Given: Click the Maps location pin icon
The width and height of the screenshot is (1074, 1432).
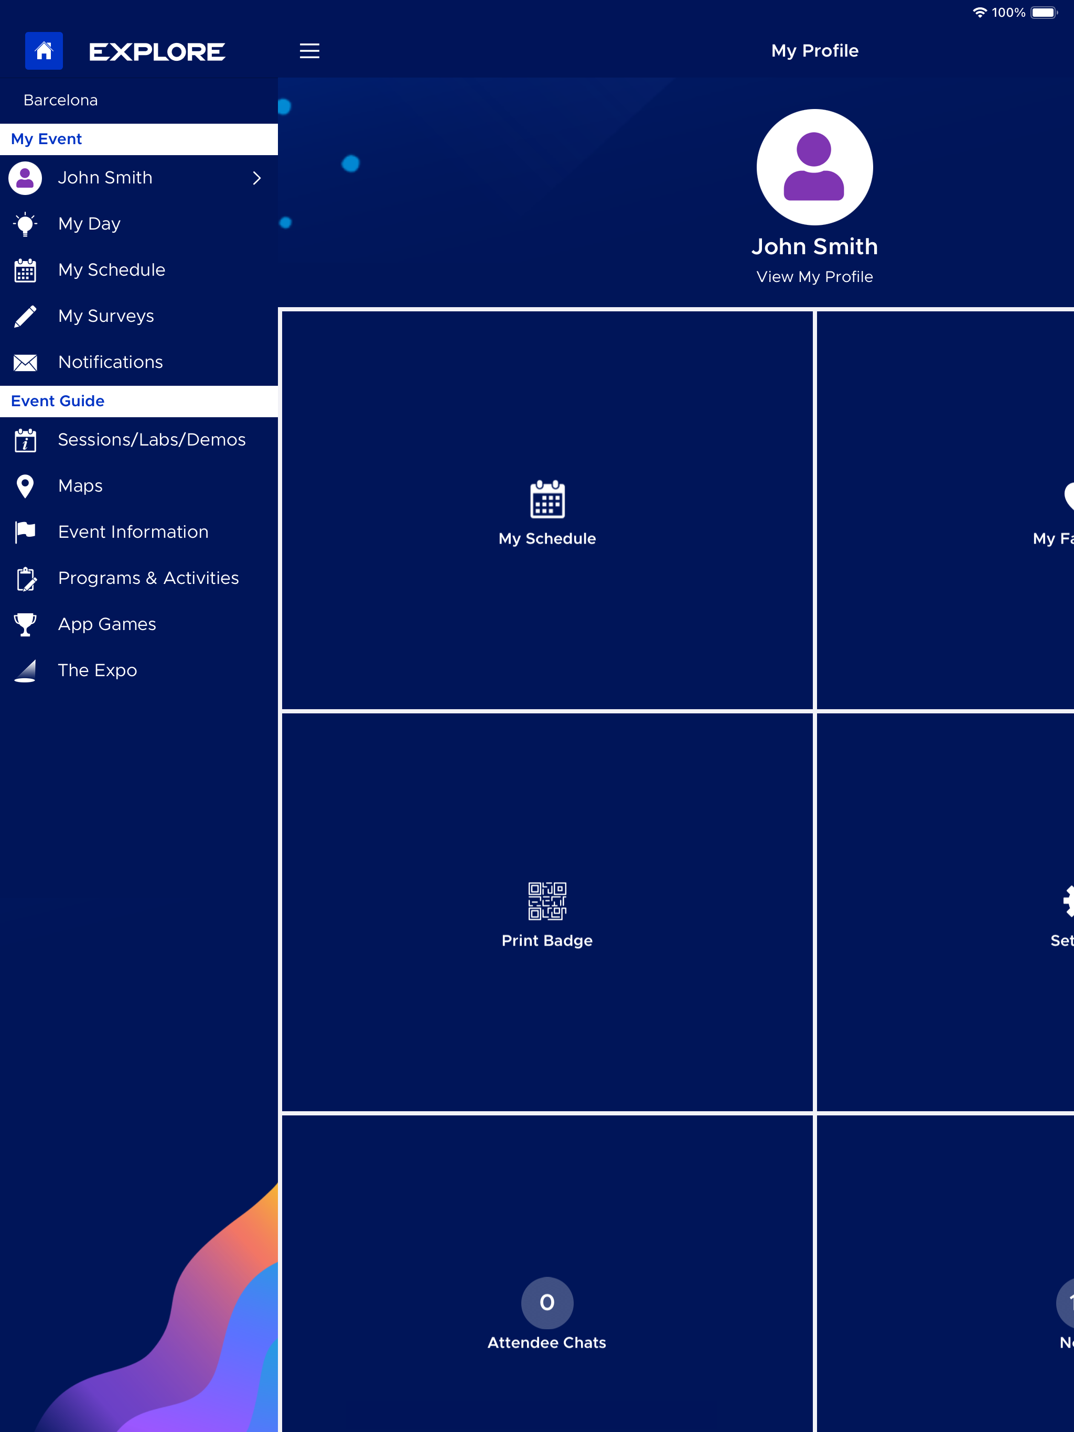Looking at the screenshot, I should 25,486.
